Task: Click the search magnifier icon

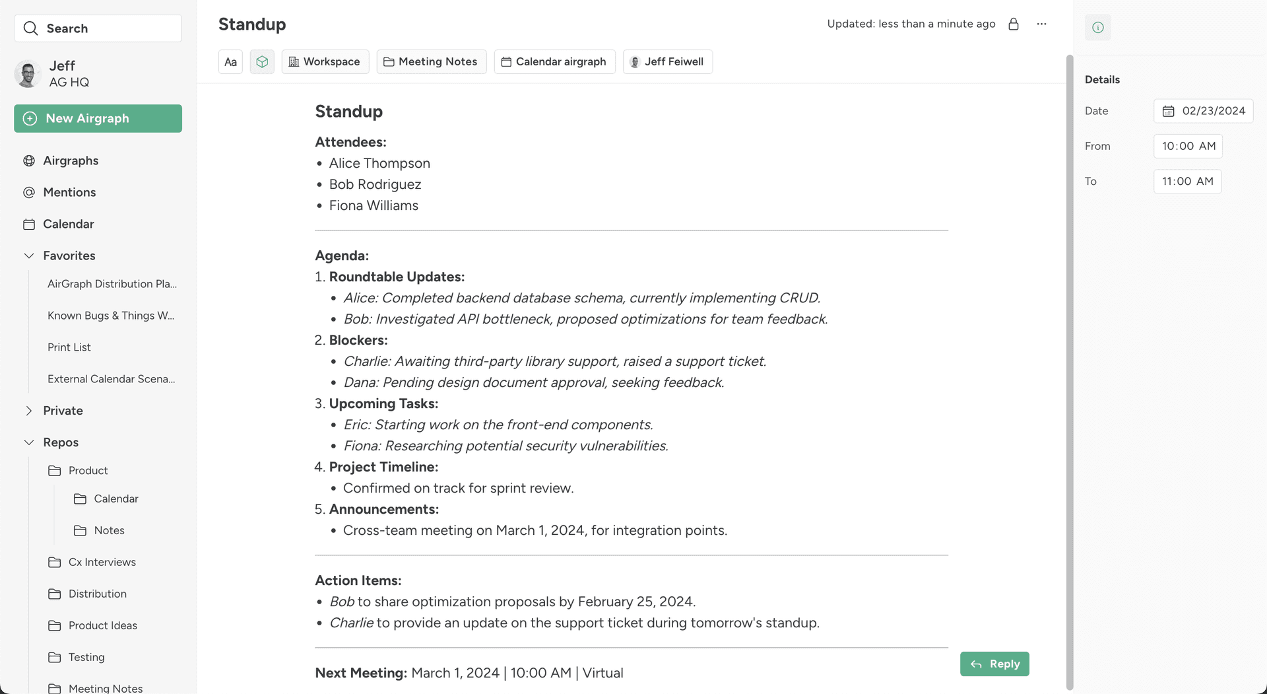Action: point(30,28)
